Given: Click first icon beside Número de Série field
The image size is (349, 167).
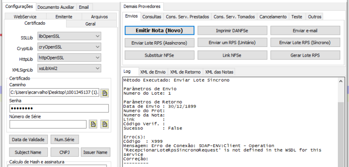Looking at the screenshot, I should coord(93,124).
